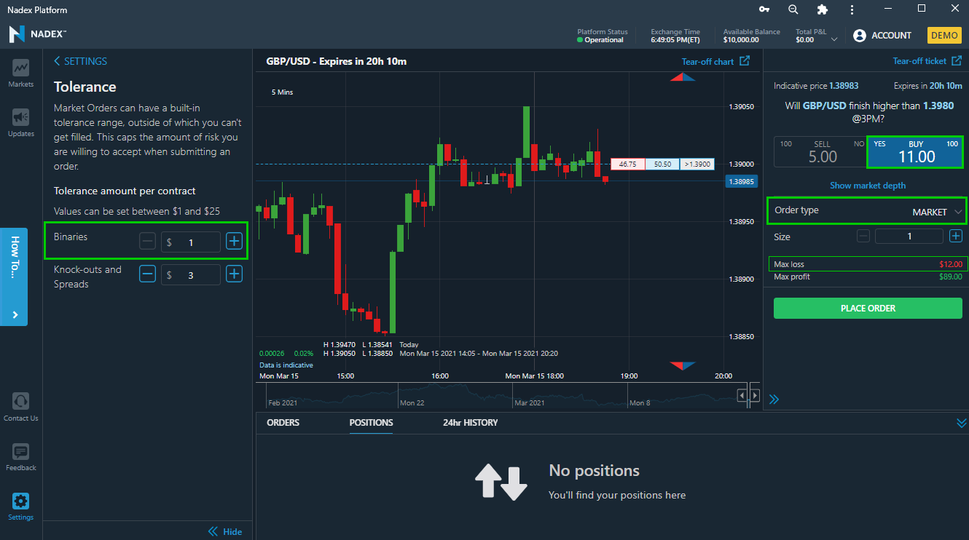Click the top red-blue chart marker
The width and height of the screenshot is (969, 540).
(x=683, y=76)
